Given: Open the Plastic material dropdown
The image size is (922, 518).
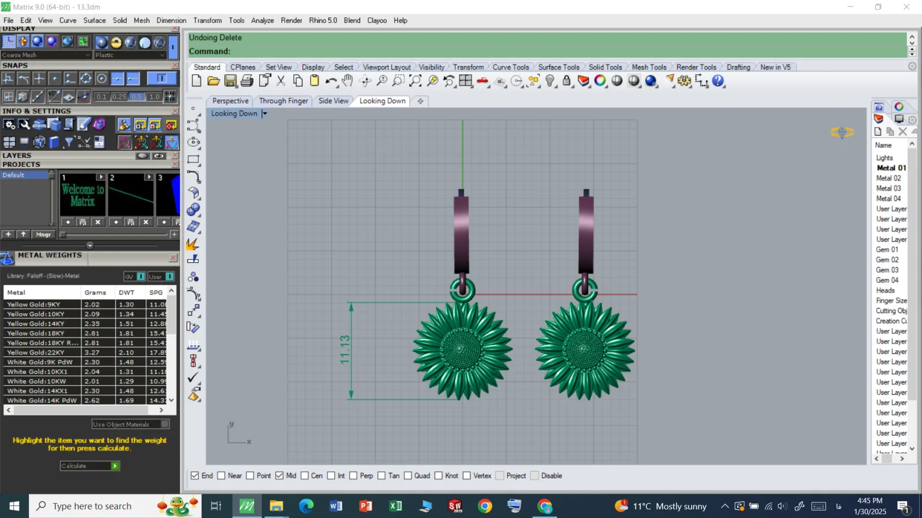Looking at the screenshot, I should [130, 55].
